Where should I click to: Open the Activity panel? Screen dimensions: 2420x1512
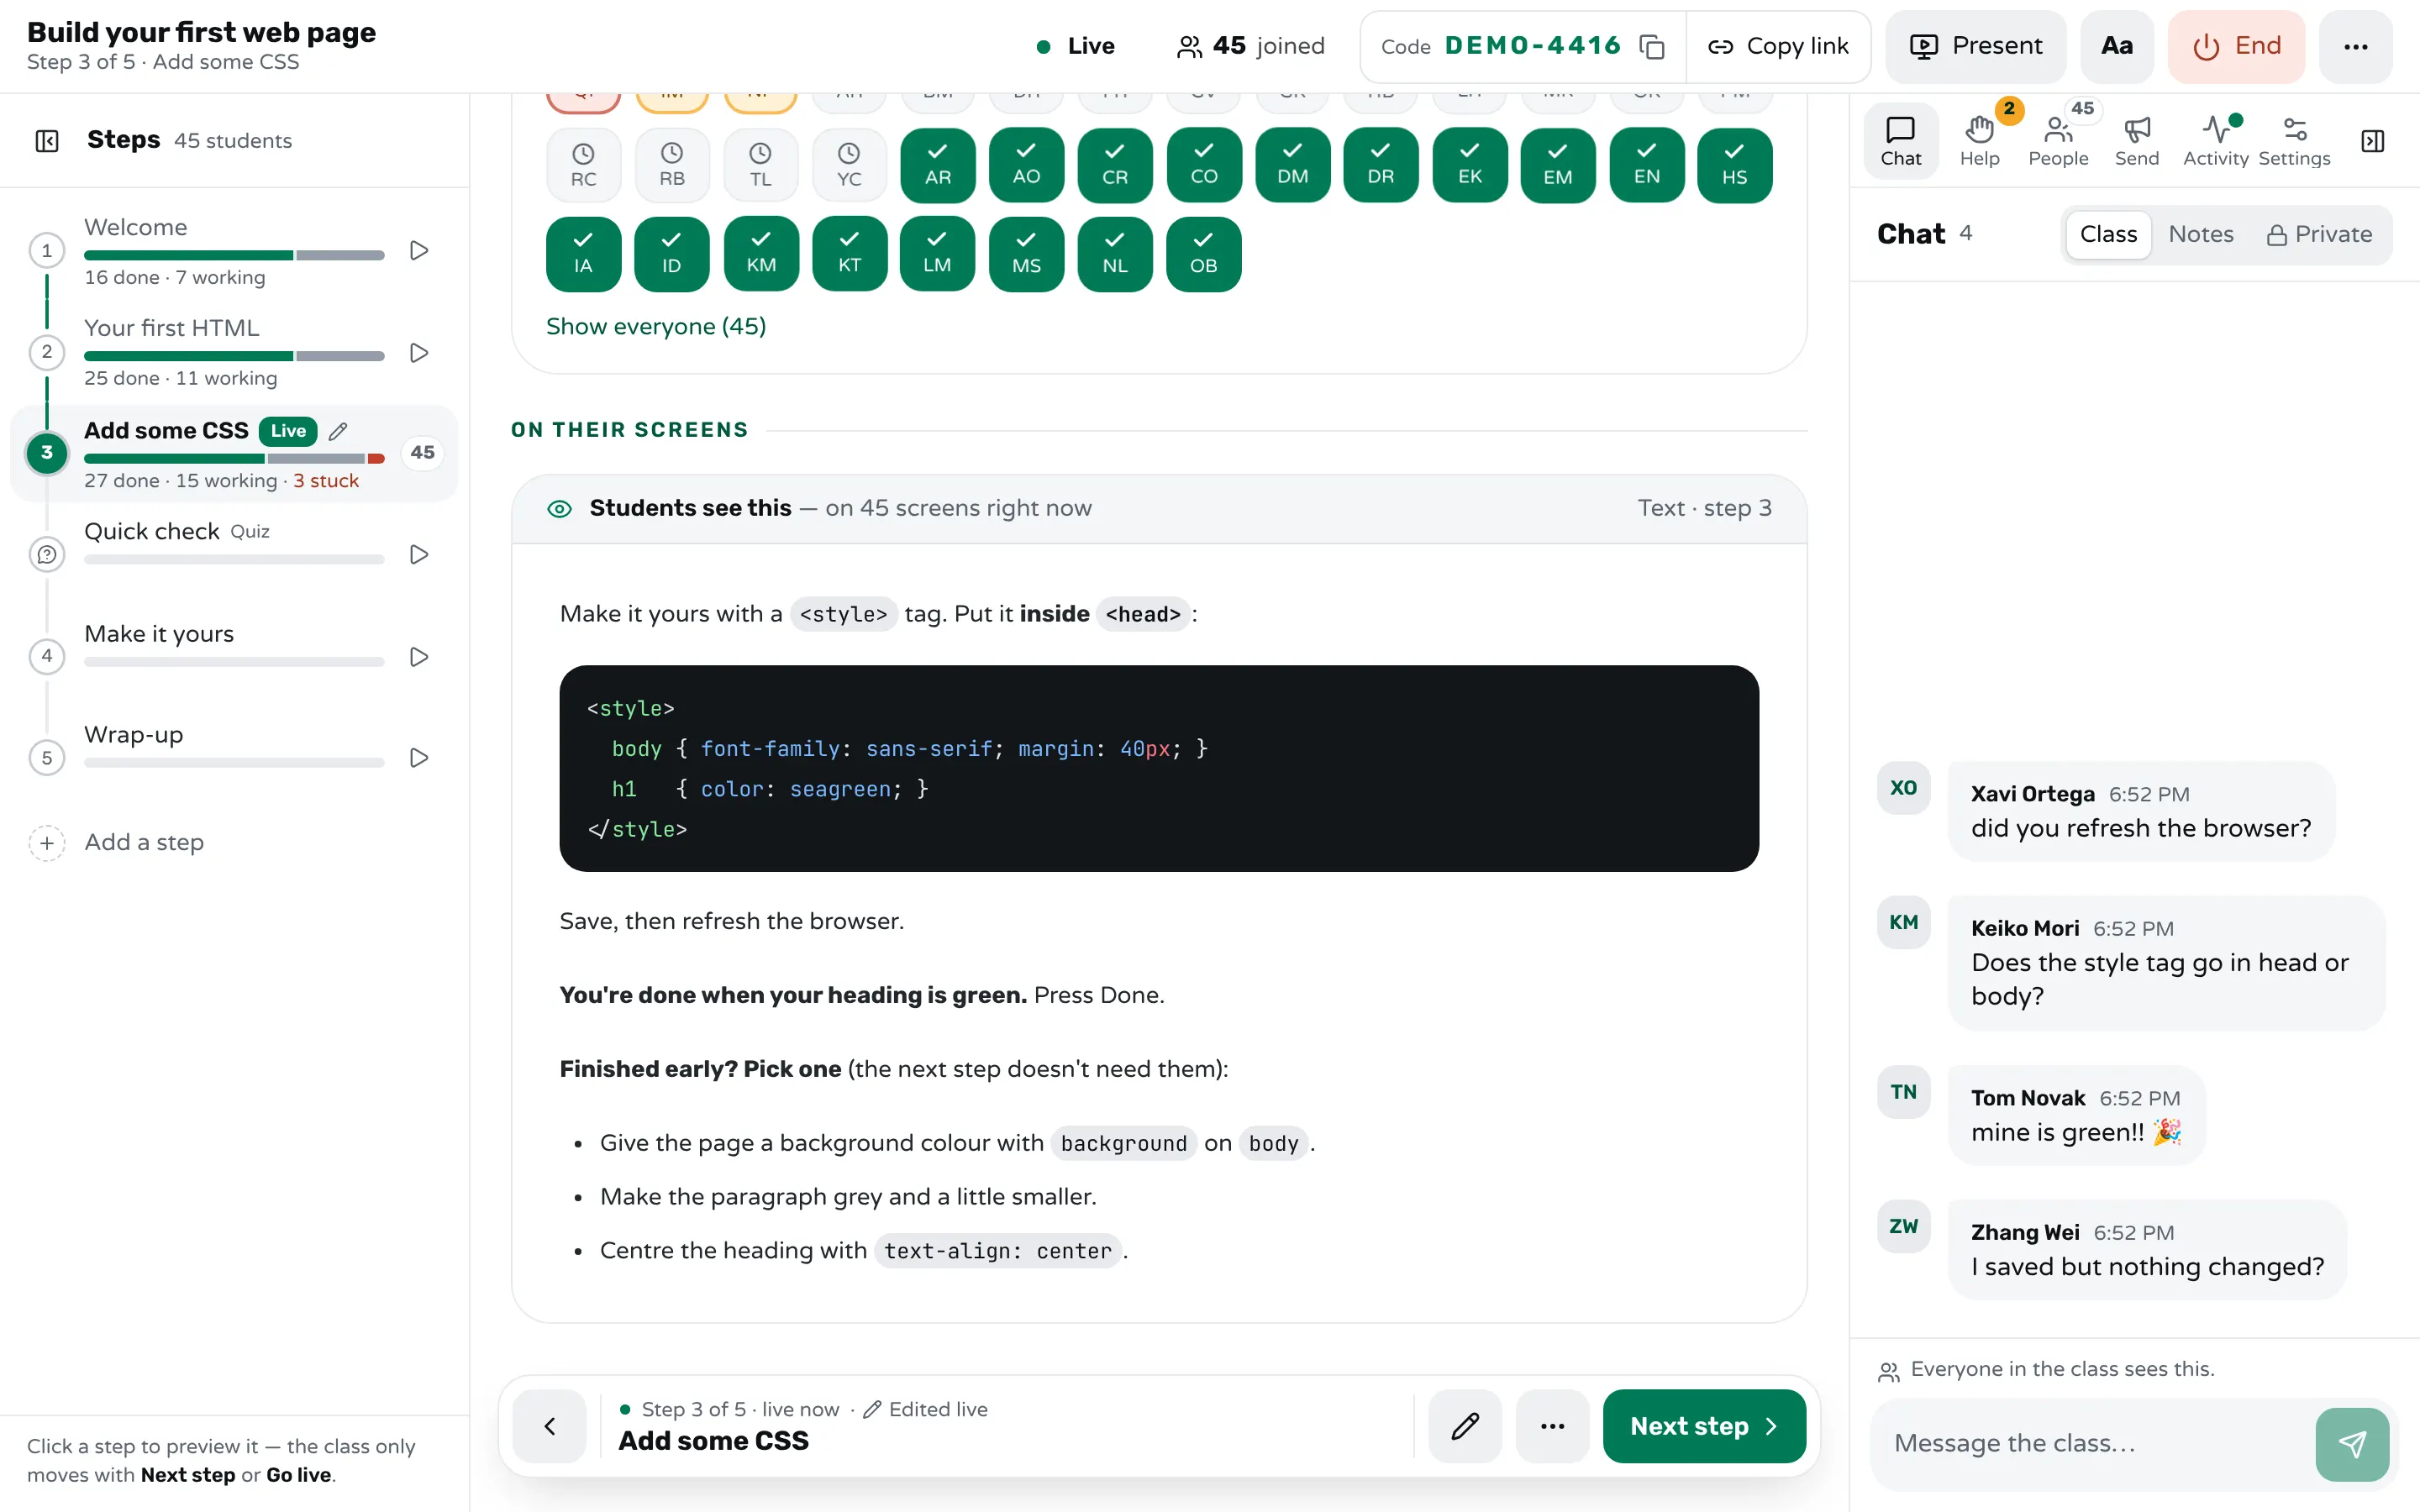pos(2215,141)
